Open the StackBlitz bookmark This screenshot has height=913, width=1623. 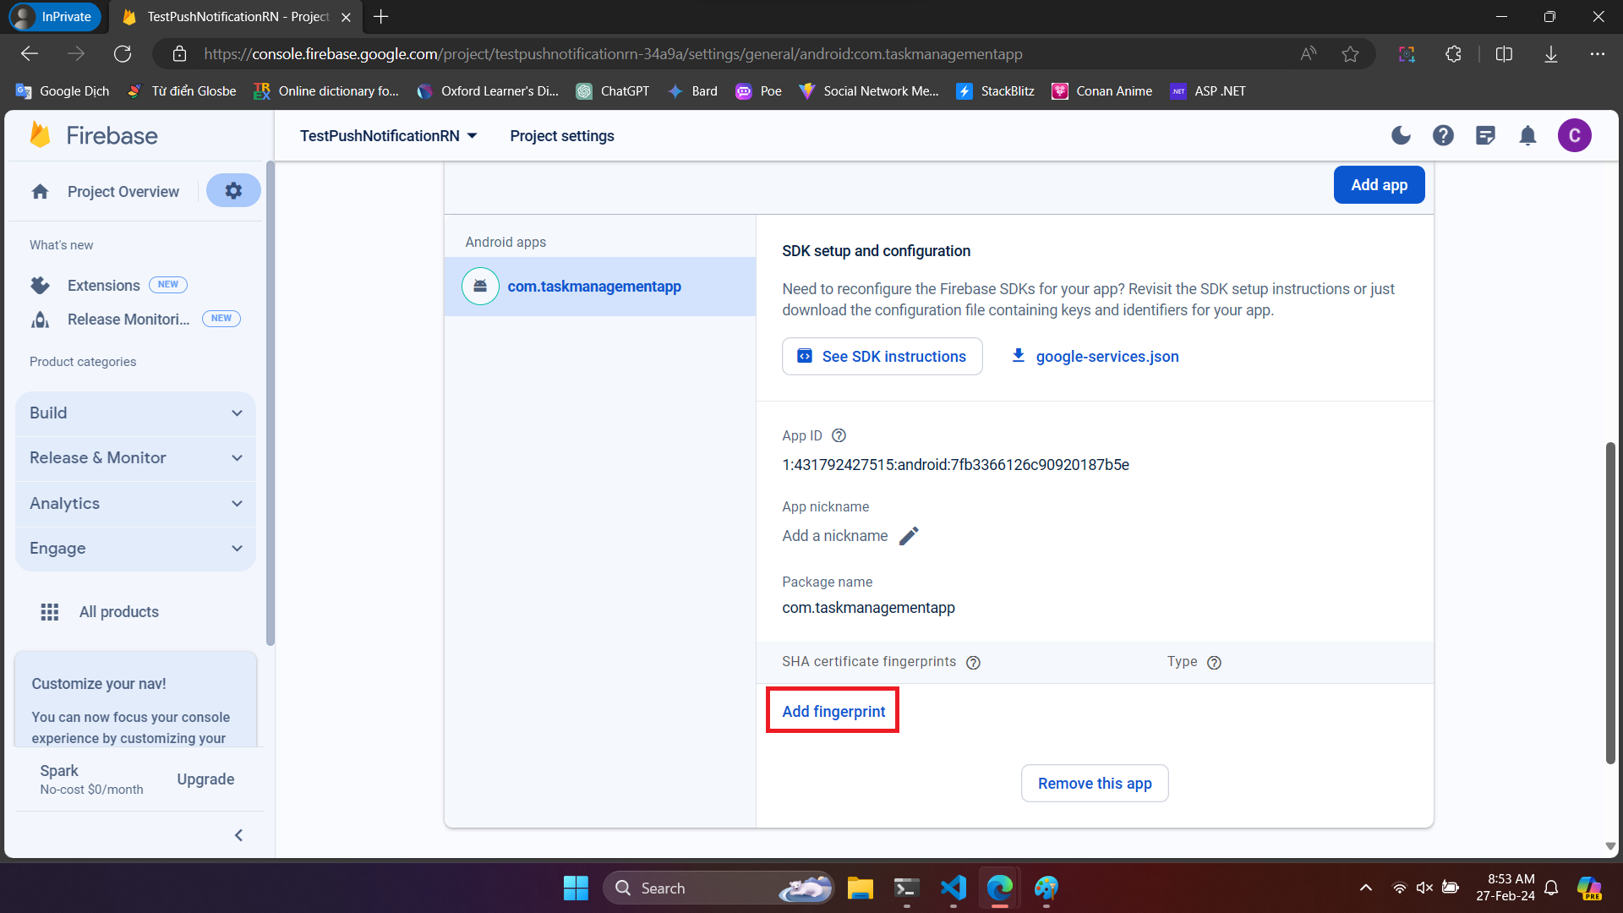click(995, 91)
